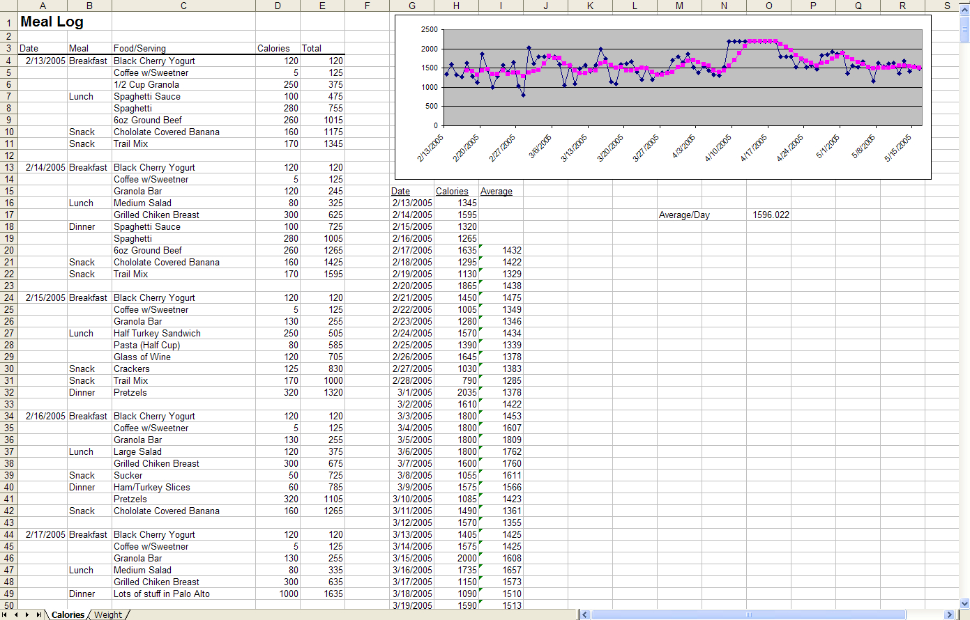Image resolution: width=970 pixels, height=620 pixels.
Task: Click the horizontal scrollbar thumb
Action: pyautogui.click(x=749, y=614)
